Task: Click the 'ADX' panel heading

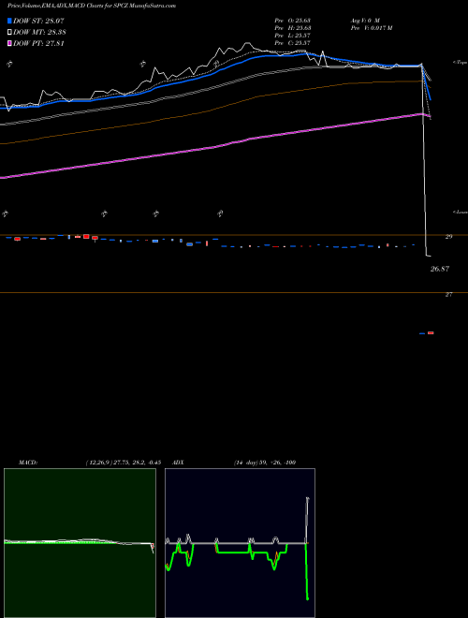Action: point(179,463)
